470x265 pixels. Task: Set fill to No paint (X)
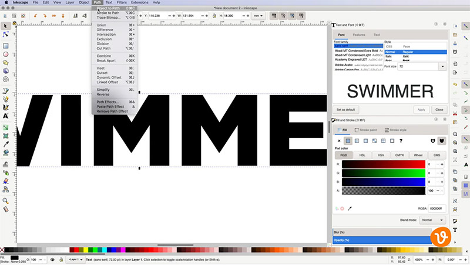click(339, 141)
